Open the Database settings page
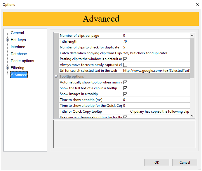The width and height of the screenshot is (202, 171). click(x=19, y=54)
